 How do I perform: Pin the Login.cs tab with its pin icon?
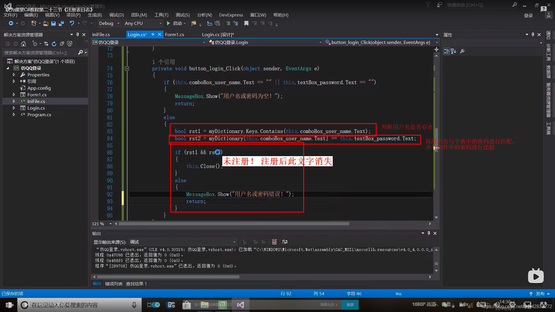[153, 34]
